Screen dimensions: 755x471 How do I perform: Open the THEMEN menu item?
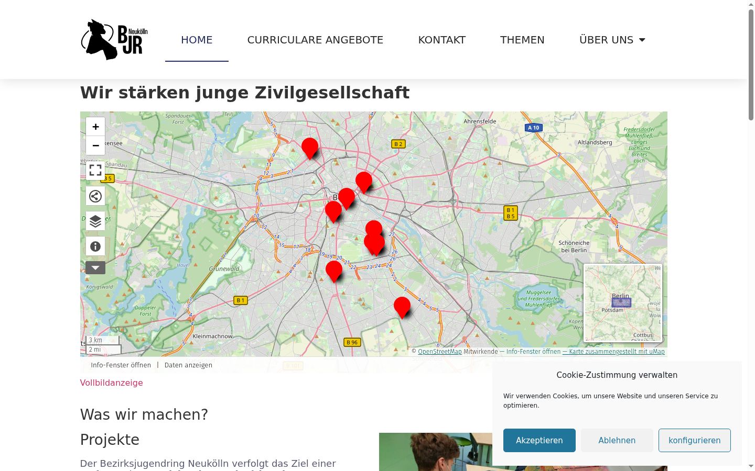coord(522,40)
